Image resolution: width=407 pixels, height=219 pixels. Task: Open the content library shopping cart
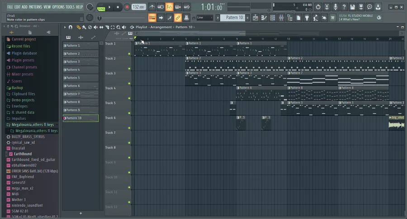click(332, 18)
